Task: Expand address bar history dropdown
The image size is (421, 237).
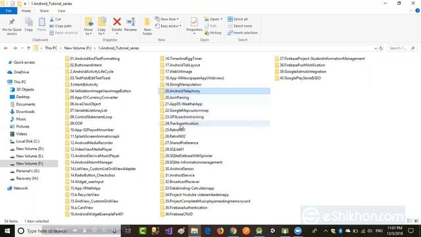Action: point(376,48)
